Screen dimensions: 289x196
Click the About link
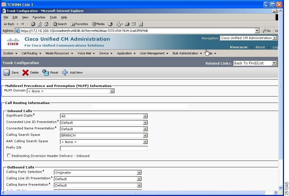[x=260, y=47]
